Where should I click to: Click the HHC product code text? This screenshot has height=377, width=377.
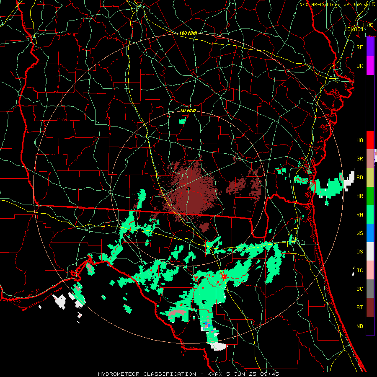pyautogui.click(x=368, y=25)
